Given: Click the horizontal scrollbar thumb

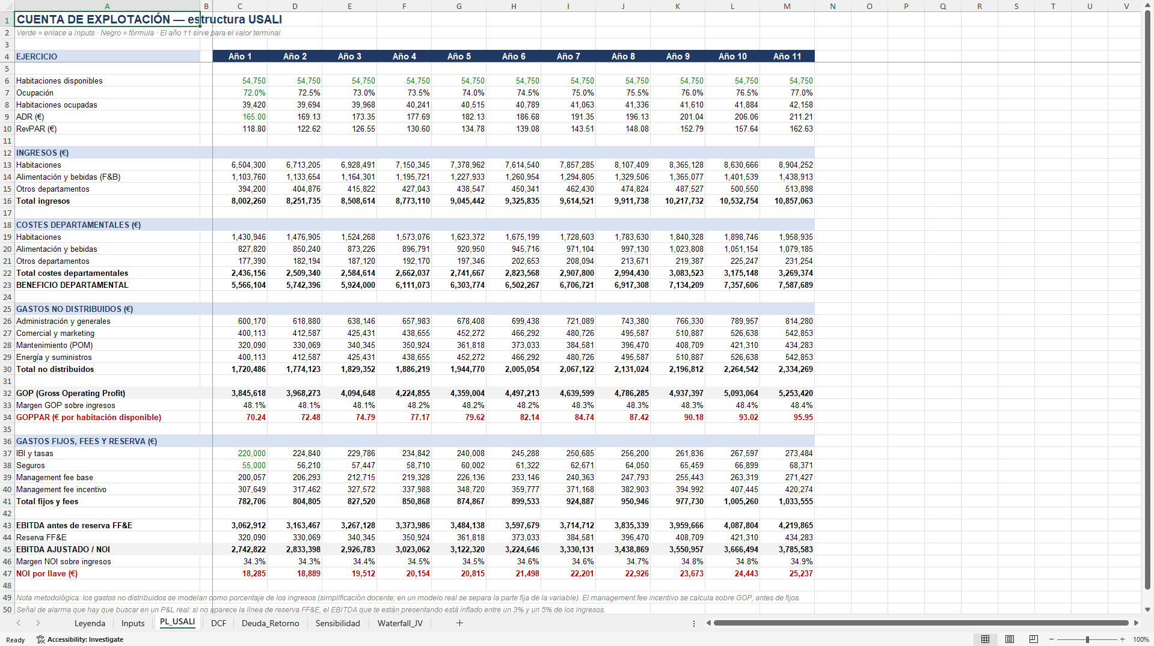Looking at the screenshot, I should point(921,623).
